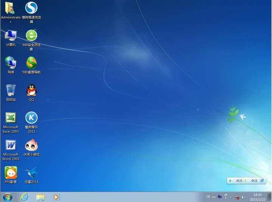The image size is (272, 202).
Task: Select the 回收站 recycle bin icon
Action: [11, 90]
